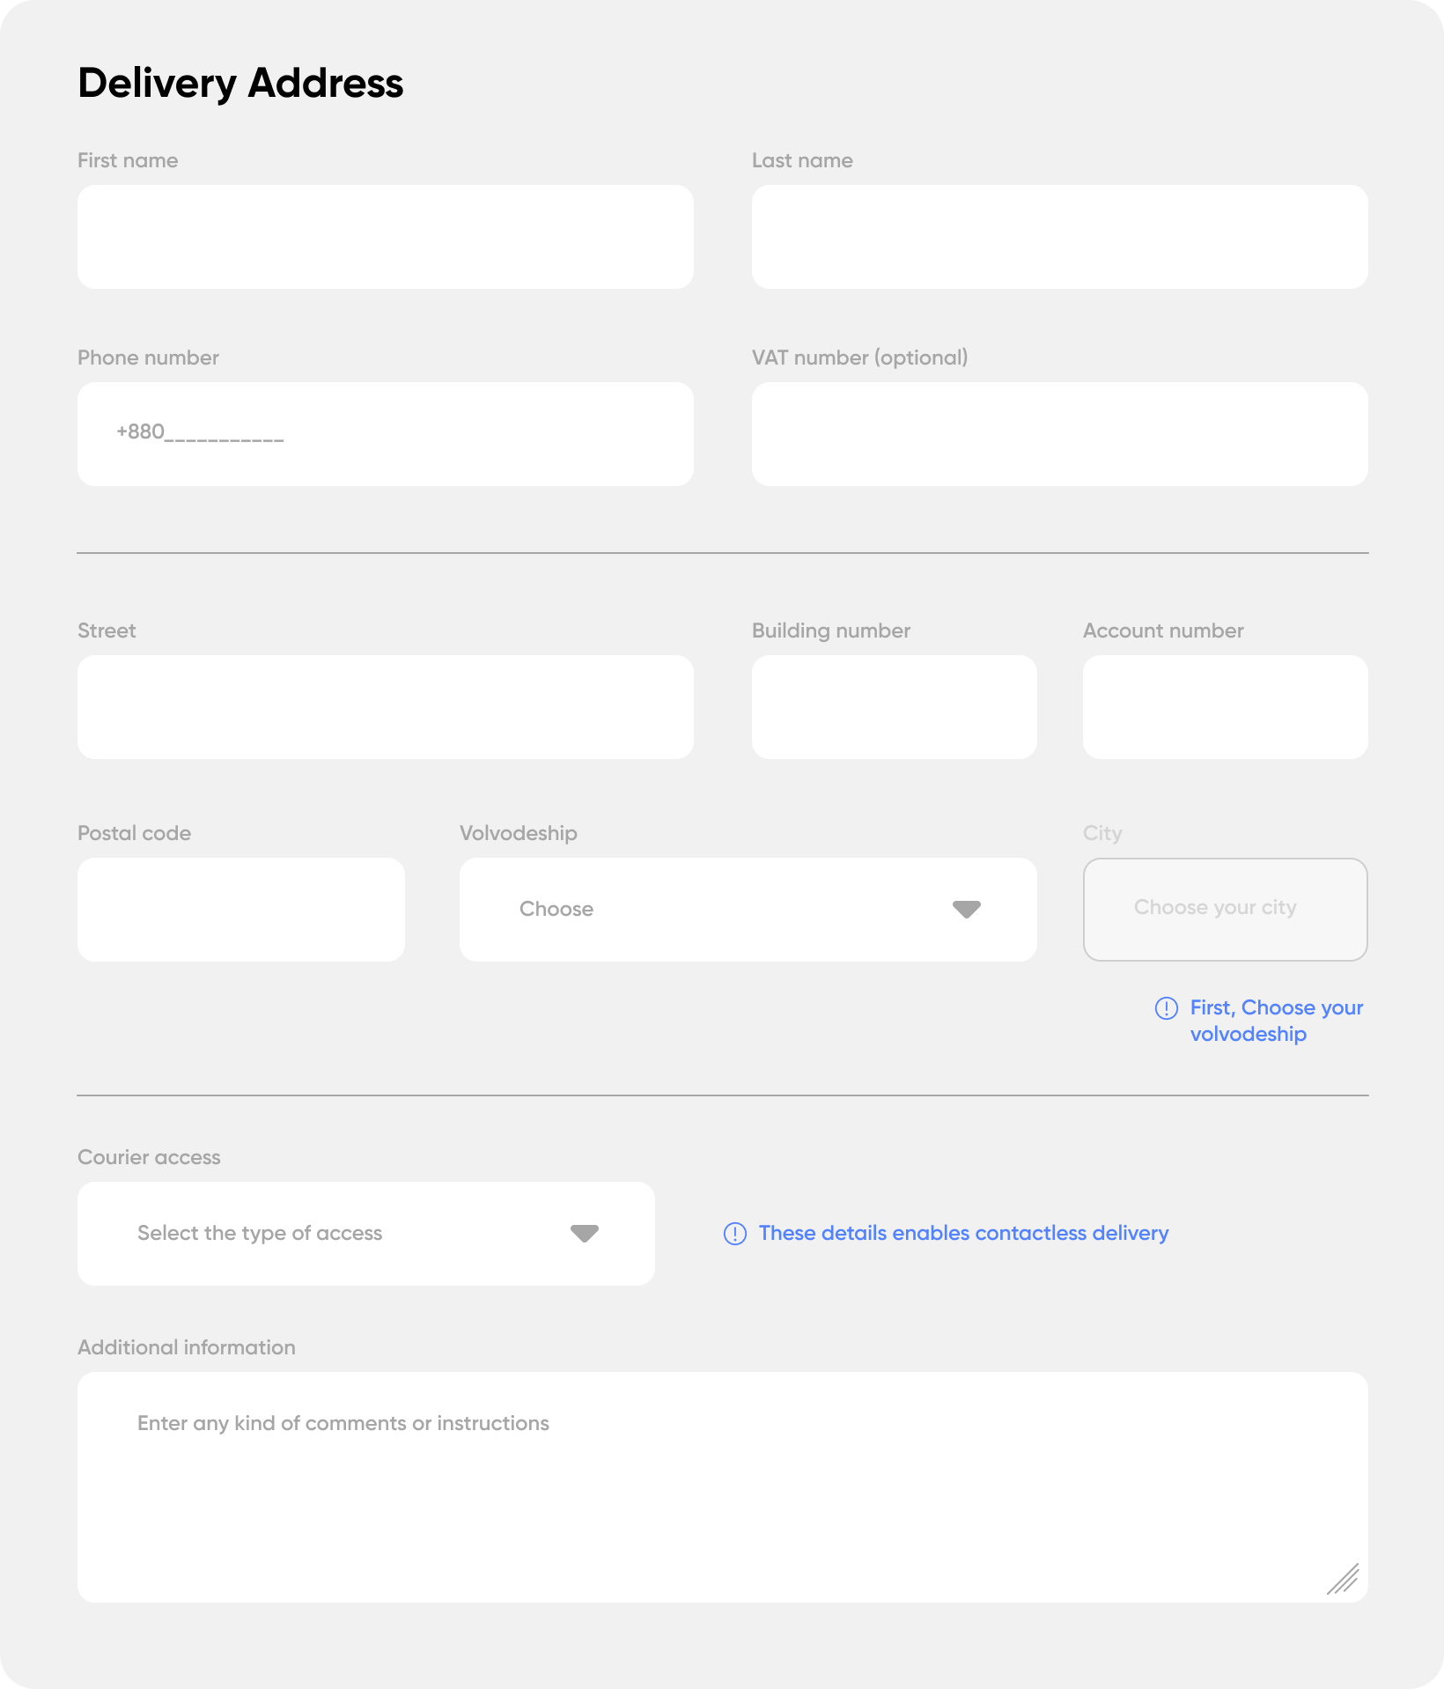Viewport: 1444px width, 1689px height.
Task: Click the info icon beside volvodeship hint
Action: coord(1166,1008)
